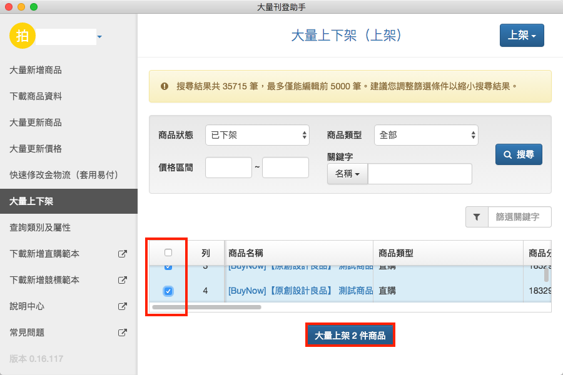Open 大量更新價格 from the sidebar
Viewport: 563px width, 375px height.
point(36,149)
